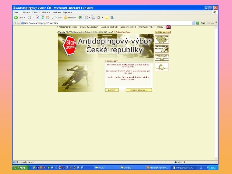The image size is (232, 174).
Task: Open Search with the magnifying glass icon
Action: tap(53, 18)
